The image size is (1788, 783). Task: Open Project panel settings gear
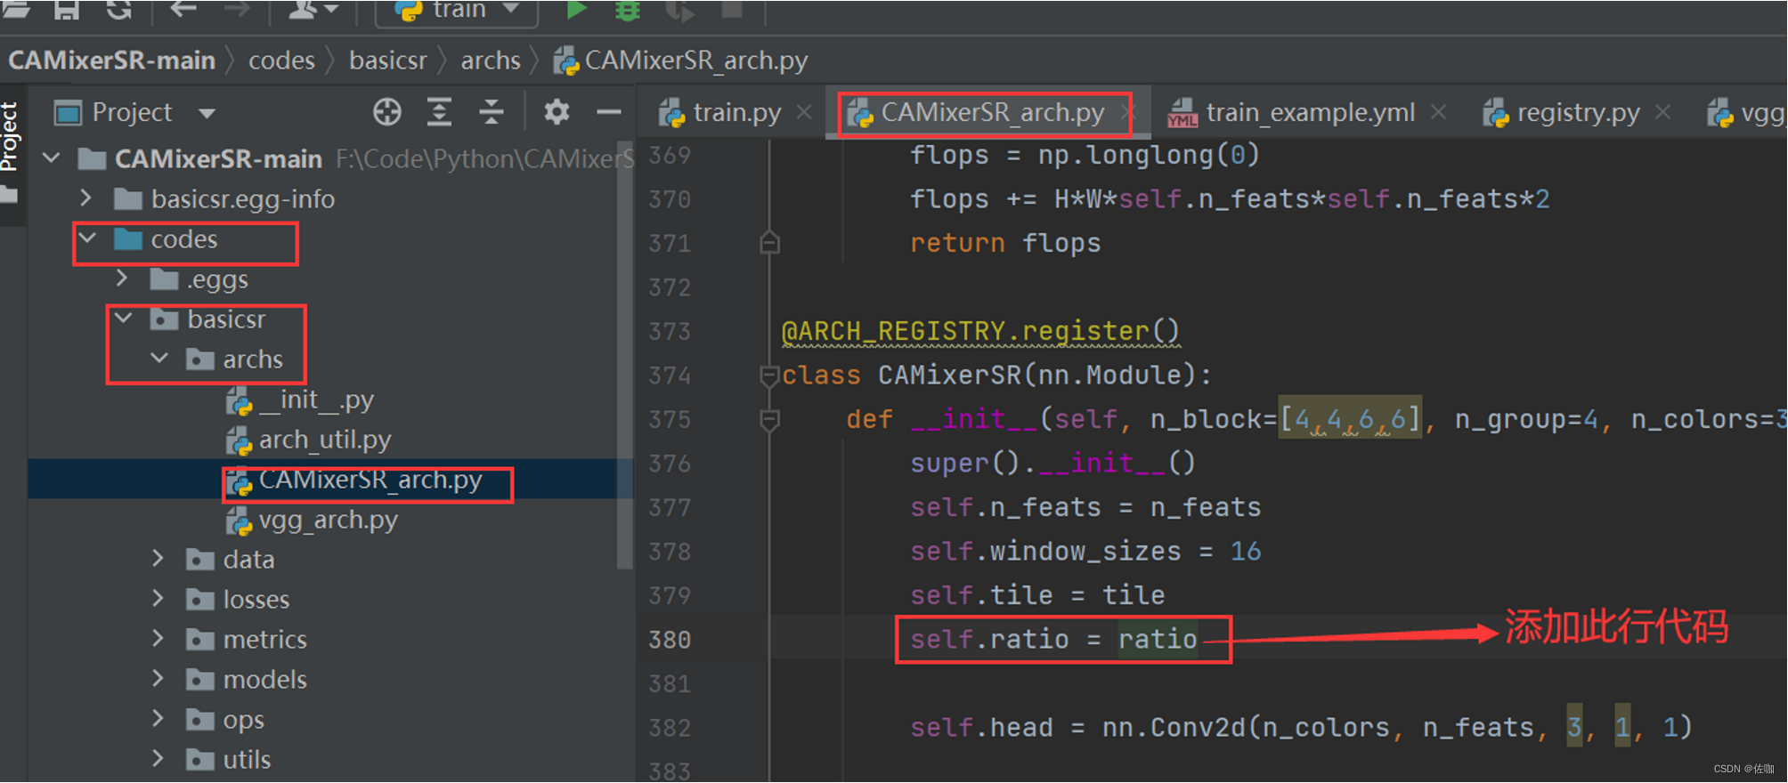coord(557,112)
